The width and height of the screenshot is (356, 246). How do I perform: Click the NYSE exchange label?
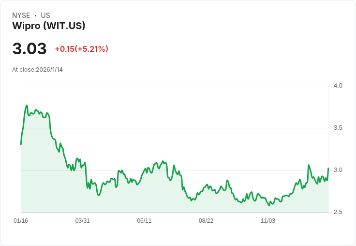click(21, 15)
